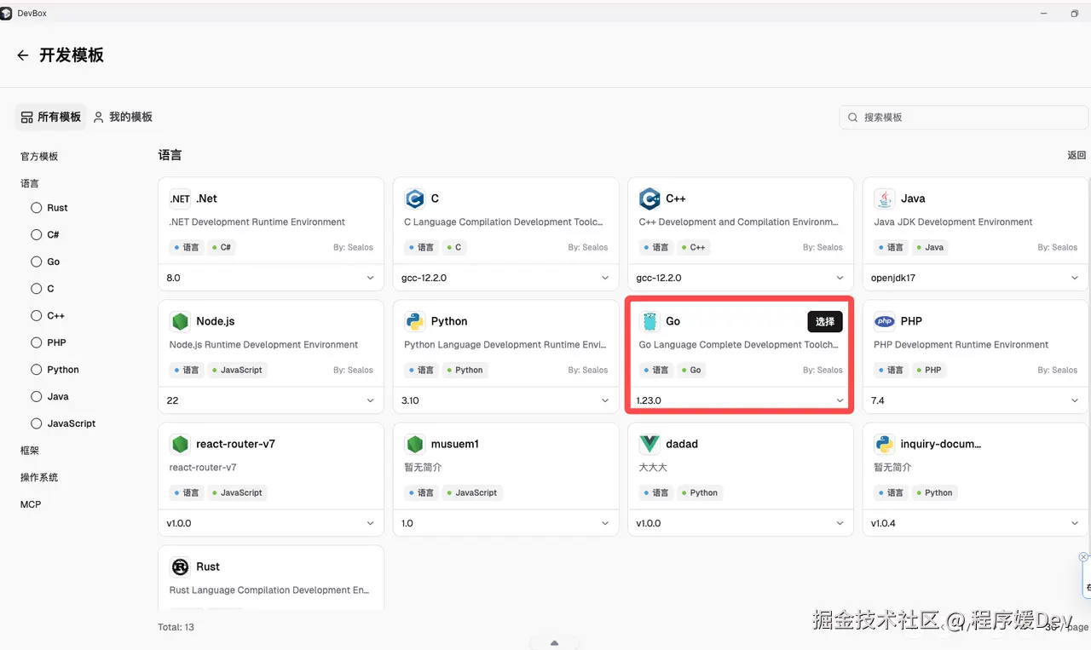This screenshot has width=1091, height=650.
Task: Click the Python template snake logo
Action: [415, 321]
